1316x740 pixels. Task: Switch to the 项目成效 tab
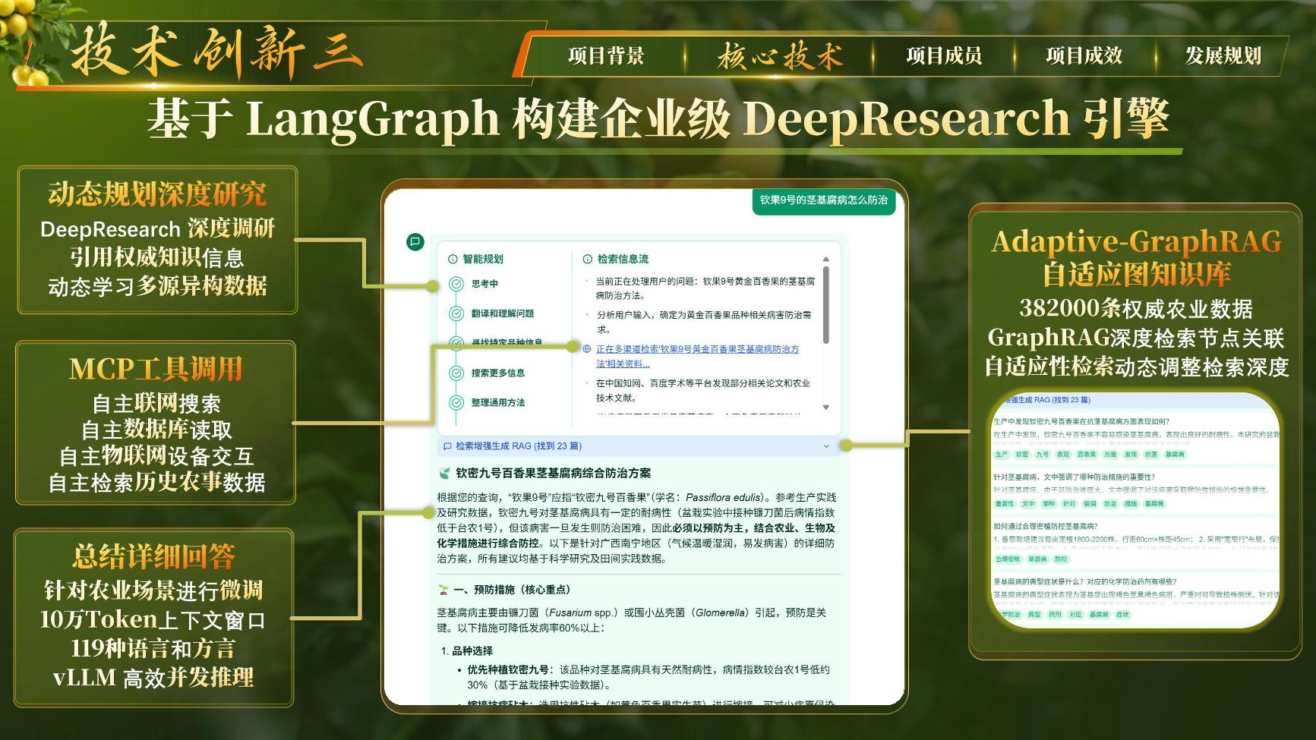[1084, 55]
